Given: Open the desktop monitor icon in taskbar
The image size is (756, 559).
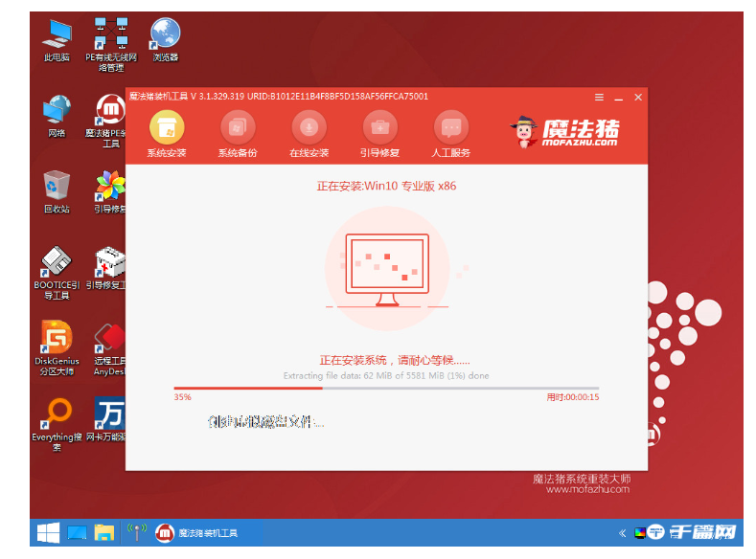Looking at the screenshot, I should tap(77, 532).
